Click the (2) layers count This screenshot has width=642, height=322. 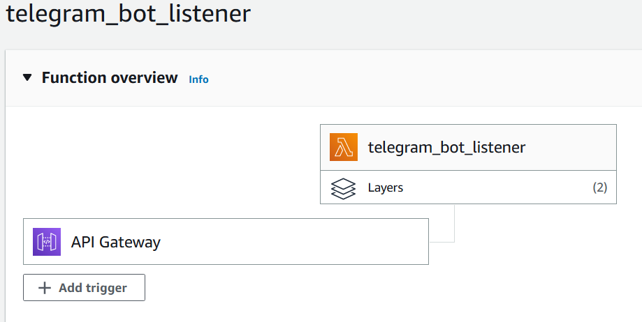[599, 187]
